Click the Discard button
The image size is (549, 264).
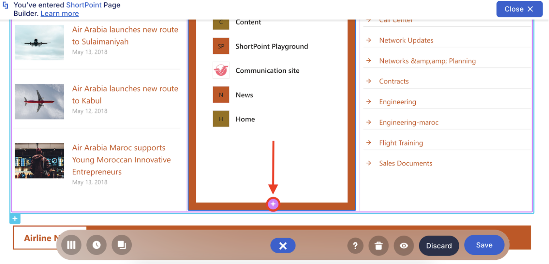(439, 246)
